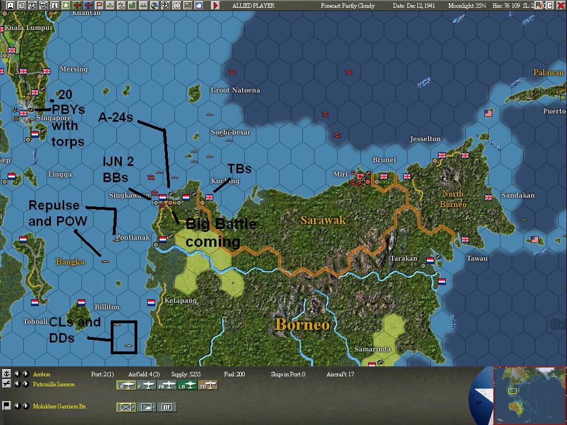Next base arrow next to Ambon

25,374
